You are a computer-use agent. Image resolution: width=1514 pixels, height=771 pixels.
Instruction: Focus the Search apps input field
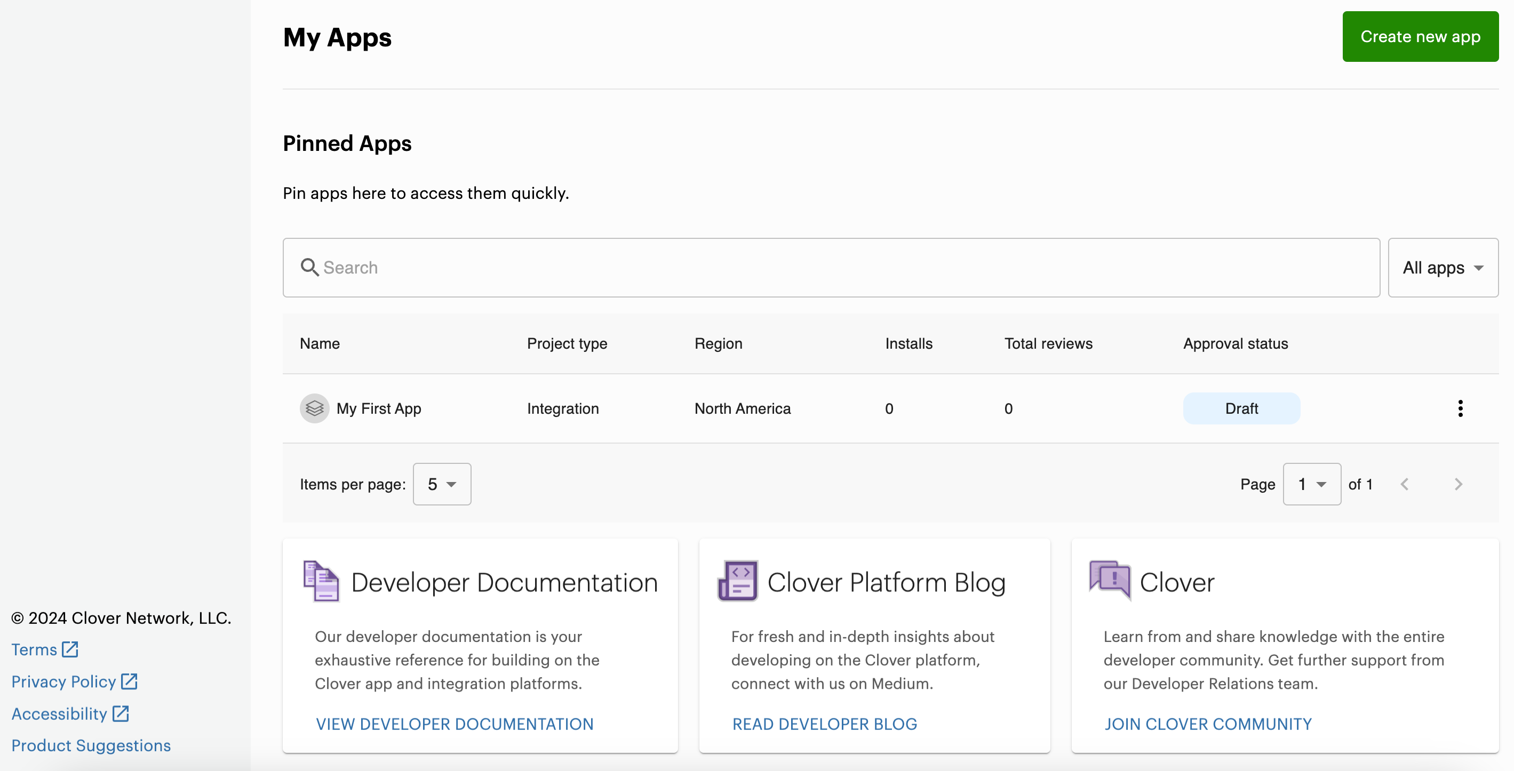coord(831,267)
